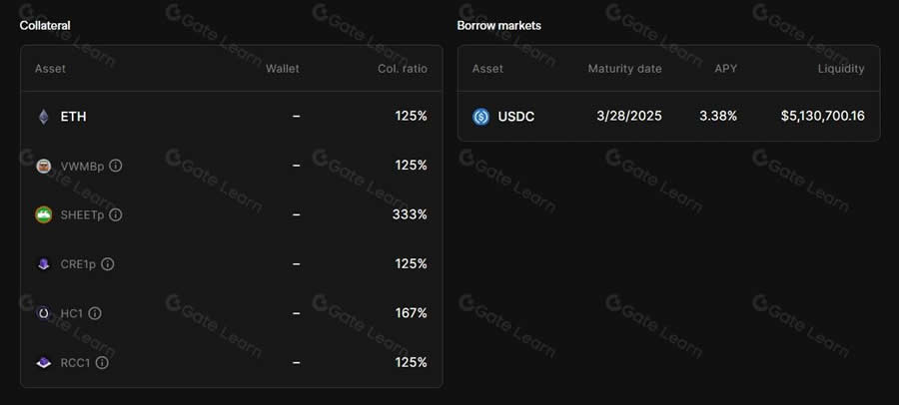This screenshot has width=899, height=405.
Task: Click the Wallet column header
Action: click(x=283, y=69)
